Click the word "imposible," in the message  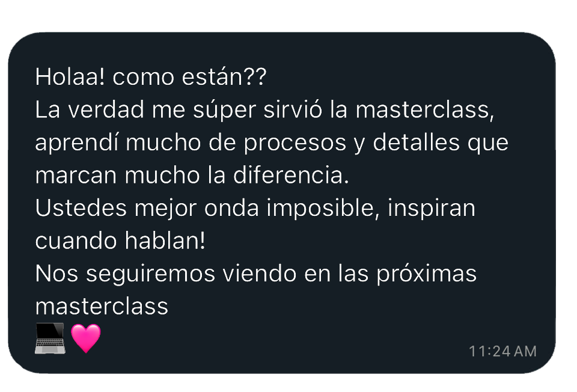point(323,208)
